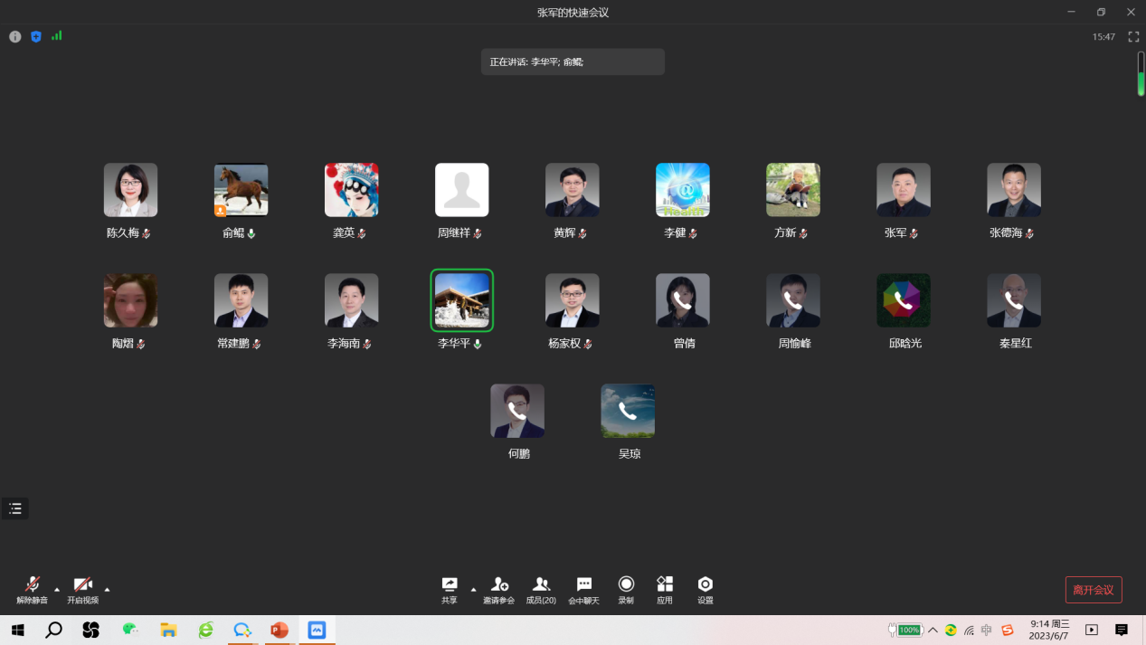
Task: Check the green network signal icon
Action: point(57,36)
